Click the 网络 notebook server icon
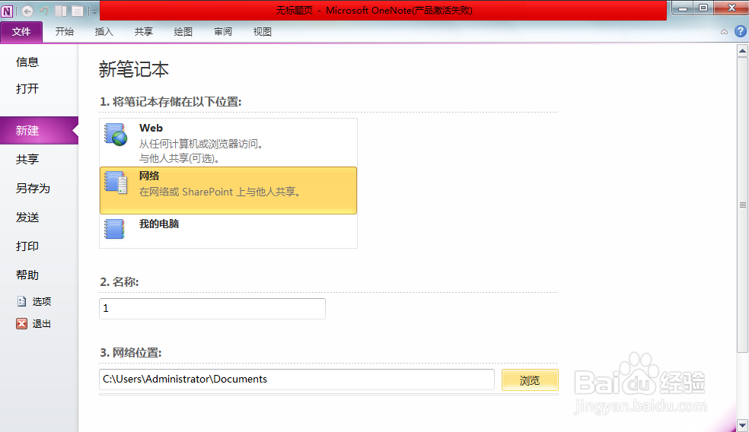 (116, 183)
